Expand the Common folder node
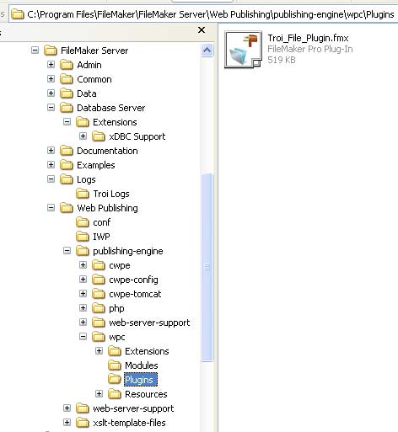Viewport: 398px width, 432px height. click(x=51, y=79)
